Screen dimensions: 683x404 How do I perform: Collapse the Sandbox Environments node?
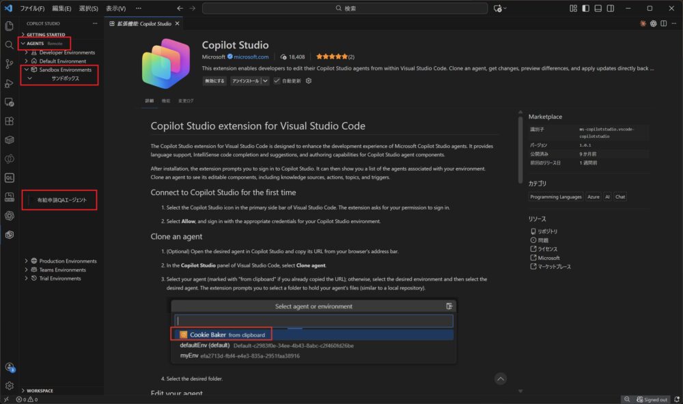26,70
